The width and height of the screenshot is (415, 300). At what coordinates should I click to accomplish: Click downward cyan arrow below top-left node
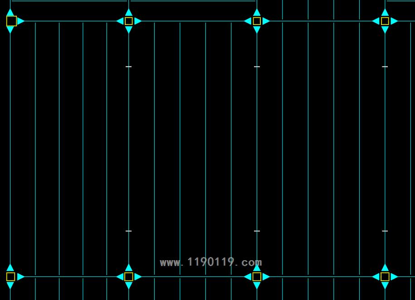[x=10, y=29]
